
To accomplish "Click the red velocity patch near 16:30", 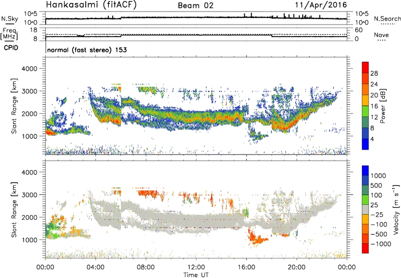I will point(257,238).
